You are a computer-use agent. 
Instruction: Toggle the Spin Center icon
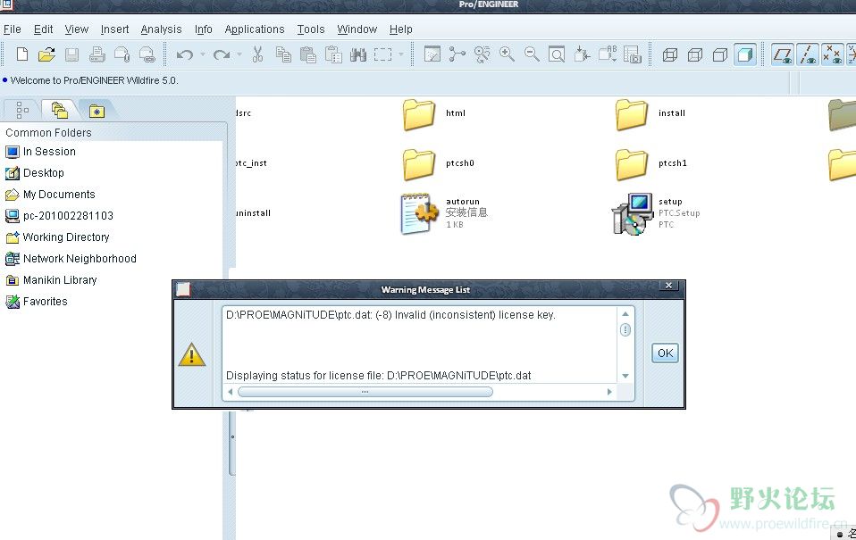pyautogui.click(x=457, y=54)
